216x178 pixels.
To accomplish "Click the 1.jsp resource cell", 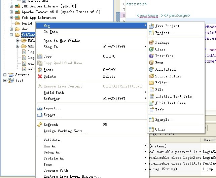I will (208, 169).
